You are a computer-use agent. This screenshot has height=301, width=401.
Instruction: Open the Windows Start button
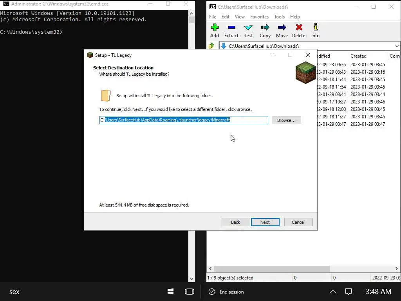pyautogui.click(x=170, y=292)
